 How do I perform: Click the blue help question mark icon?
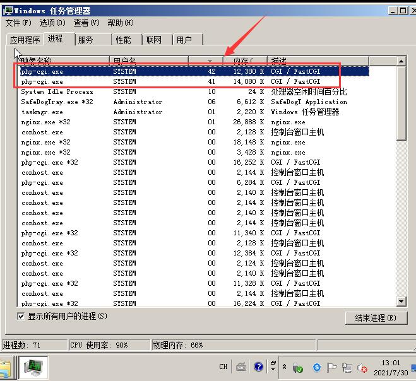[x=258, y=366]
